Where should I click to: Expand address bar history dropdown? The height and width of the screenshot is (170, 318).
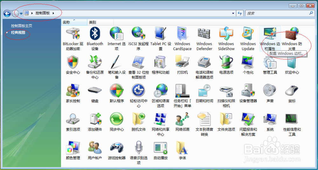click(233, 13)
